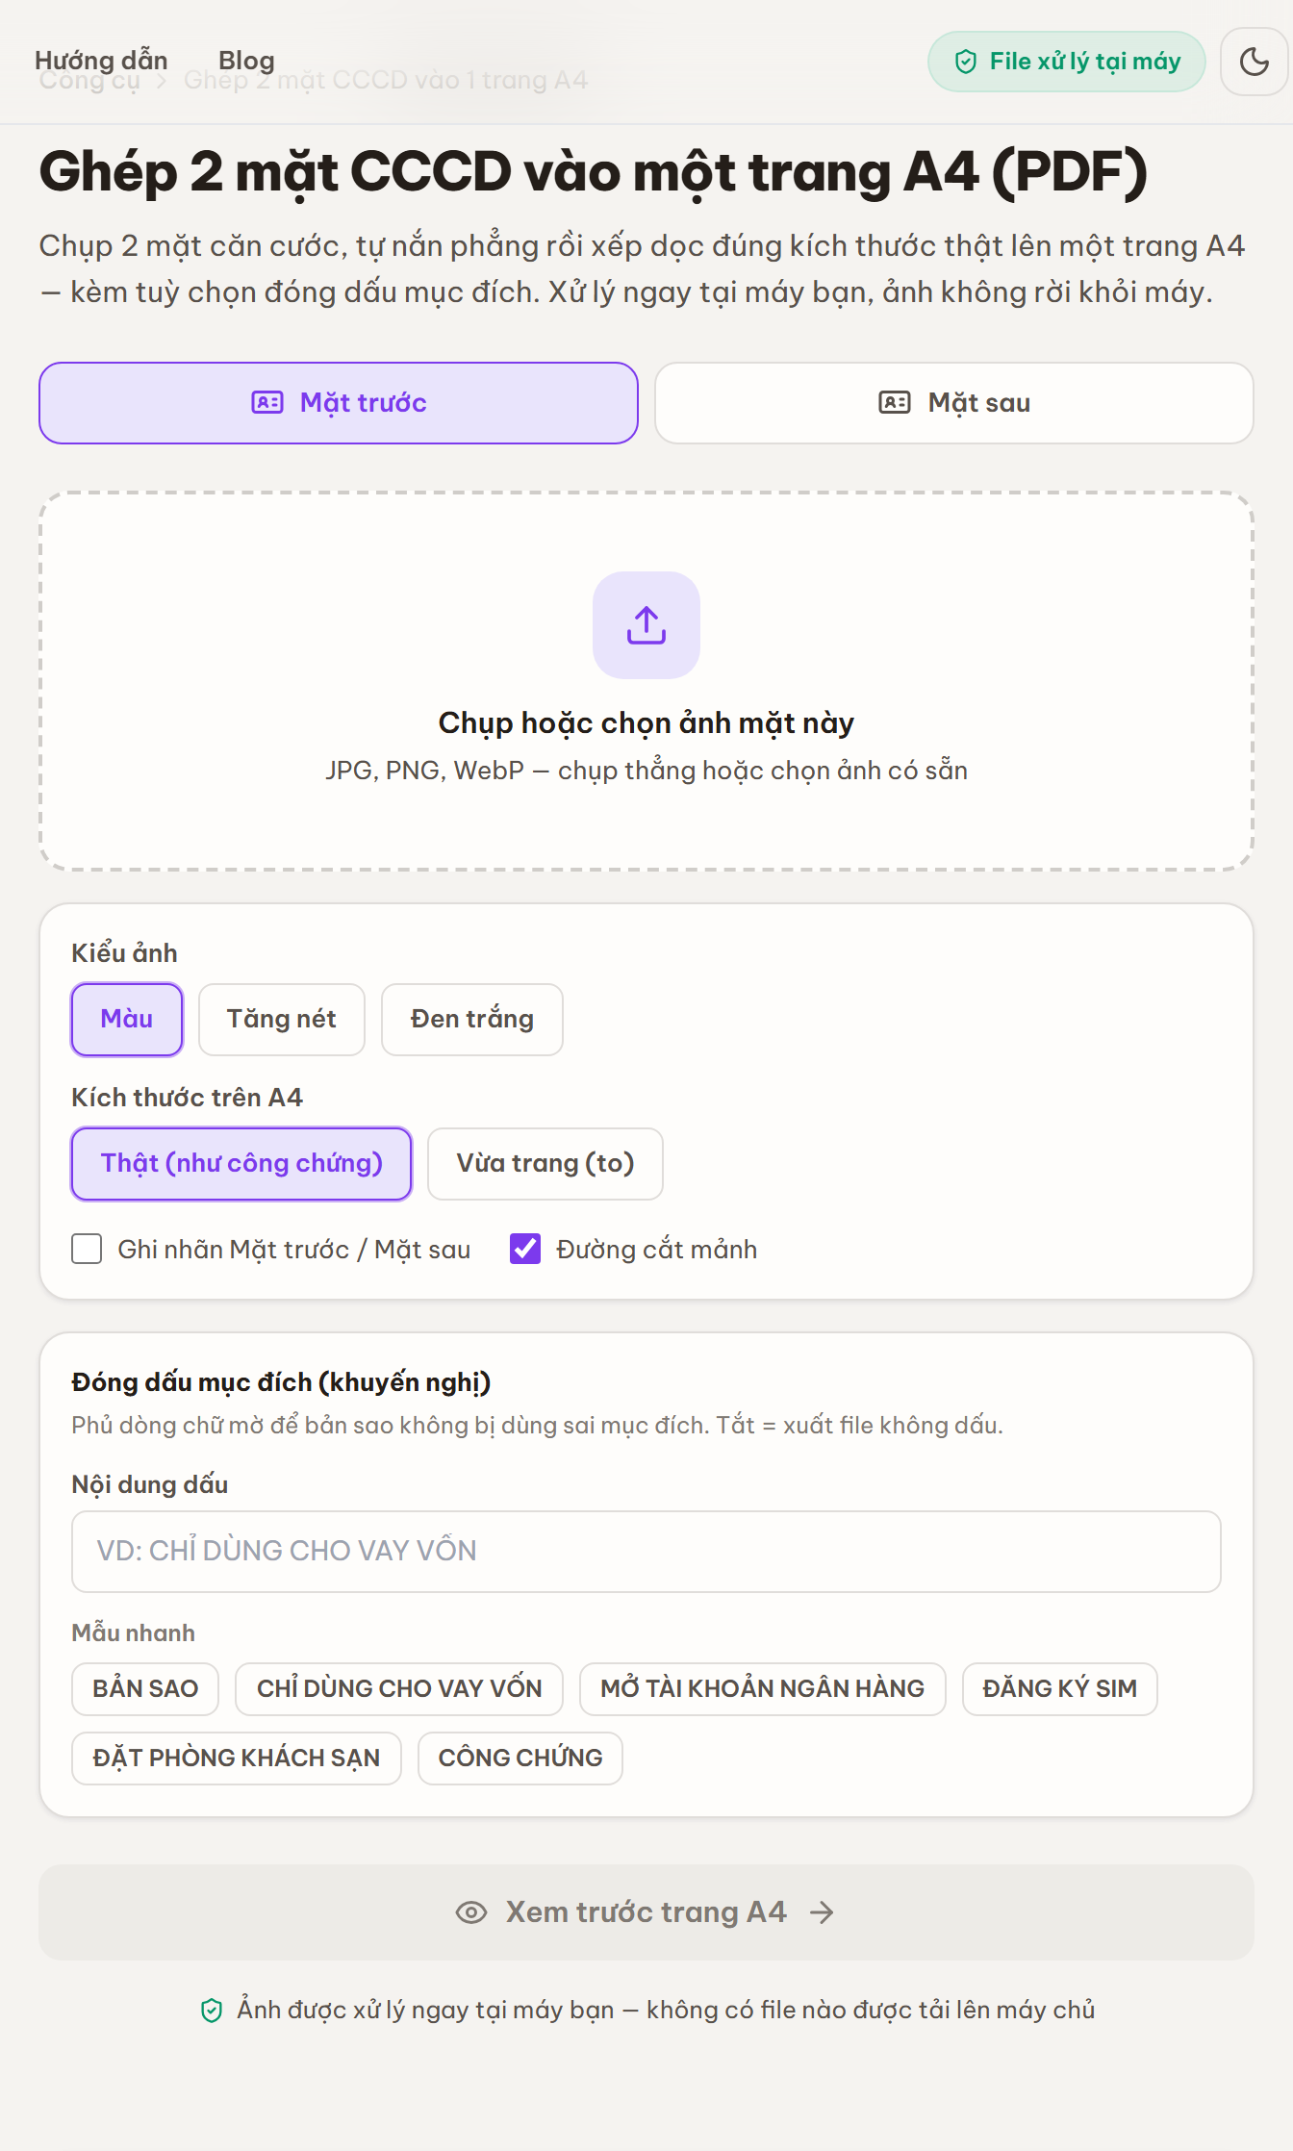Apply the CÔNG CHỨNG quick template

(x=520, y=1759)
